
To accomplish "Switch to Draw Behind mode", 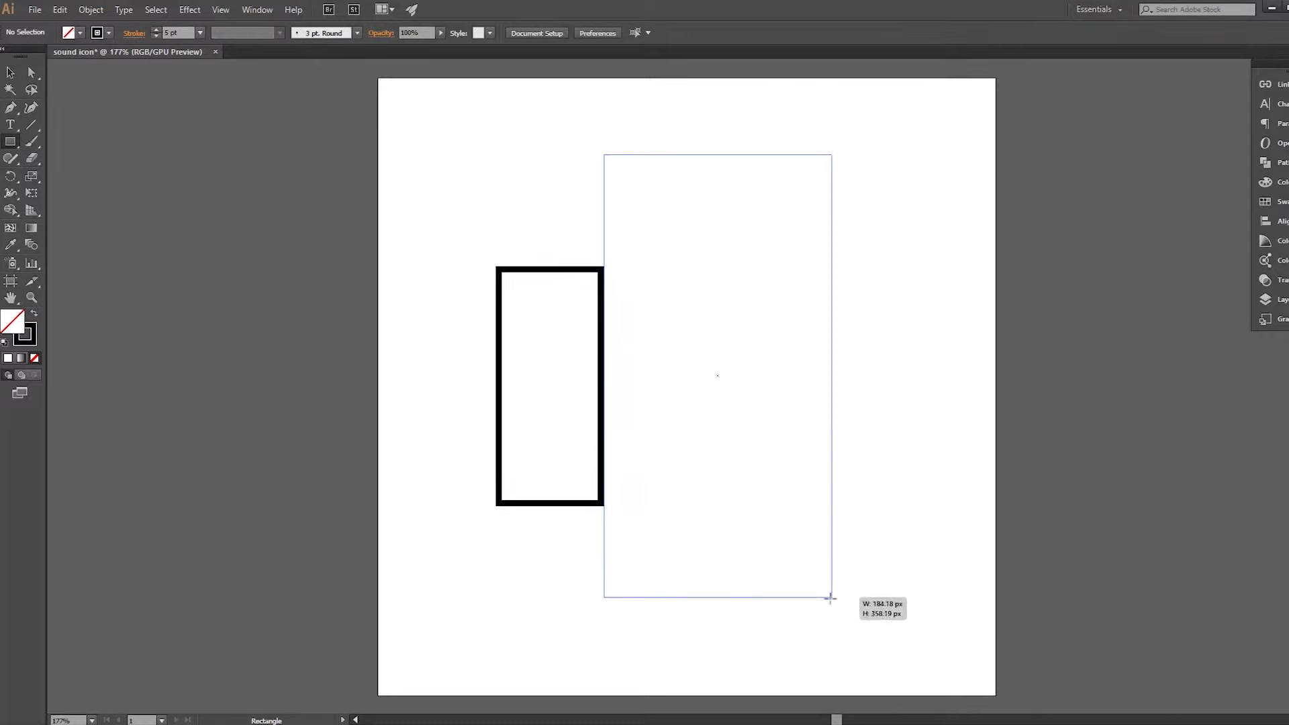I will 21,375.
